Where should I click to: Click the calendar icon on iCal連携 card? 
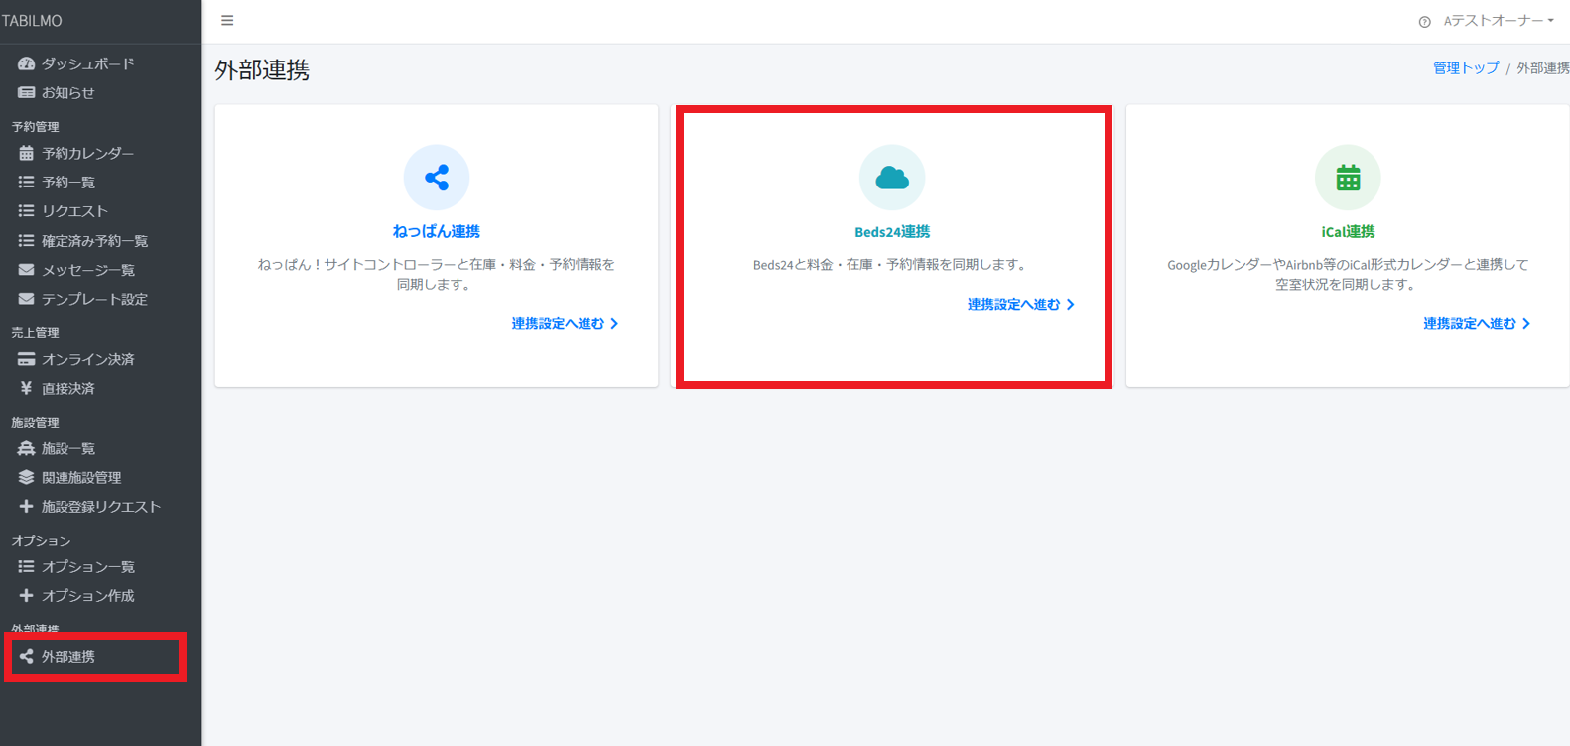point(1348,178)
